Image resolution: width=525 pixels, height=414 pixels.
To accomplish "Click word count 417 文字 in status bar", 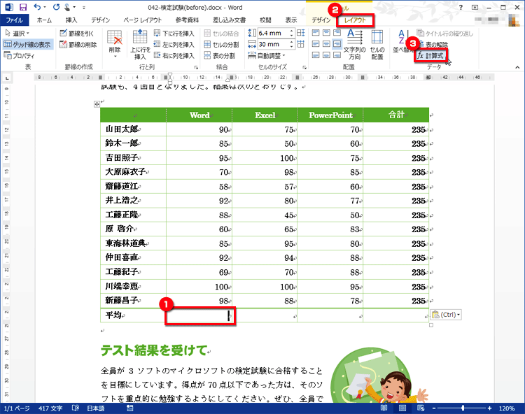I will pos(50,408).
